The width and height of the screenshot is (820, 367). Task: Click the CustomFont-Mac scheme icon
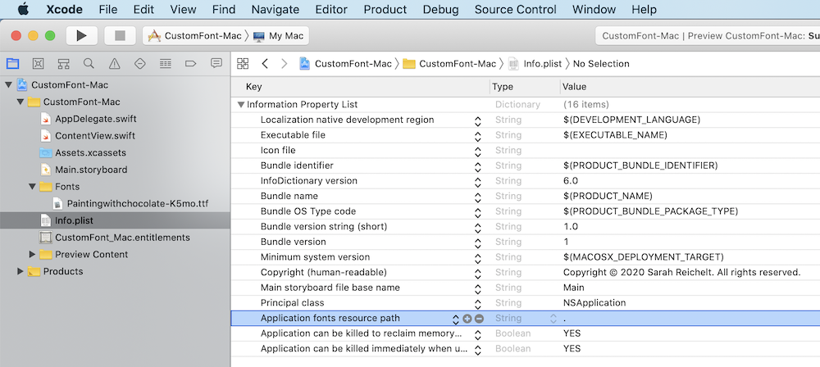[154, 35]
